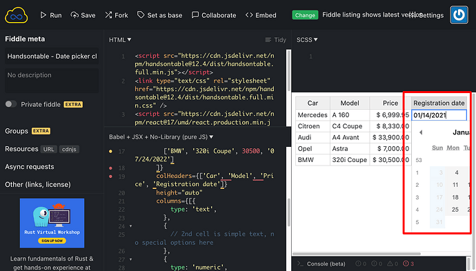Fork this fiddle
The width and height of the screenshot is (476, 271).
tap(117, 15)
